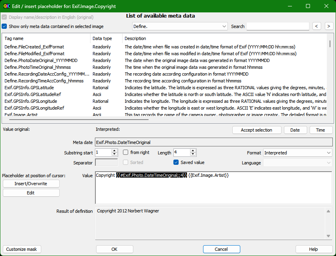Screen dimensions: 336x256
Task: Select the Define.FileModified_ExifFormat row
Action: pyautogui.click(x=165, y=54)
